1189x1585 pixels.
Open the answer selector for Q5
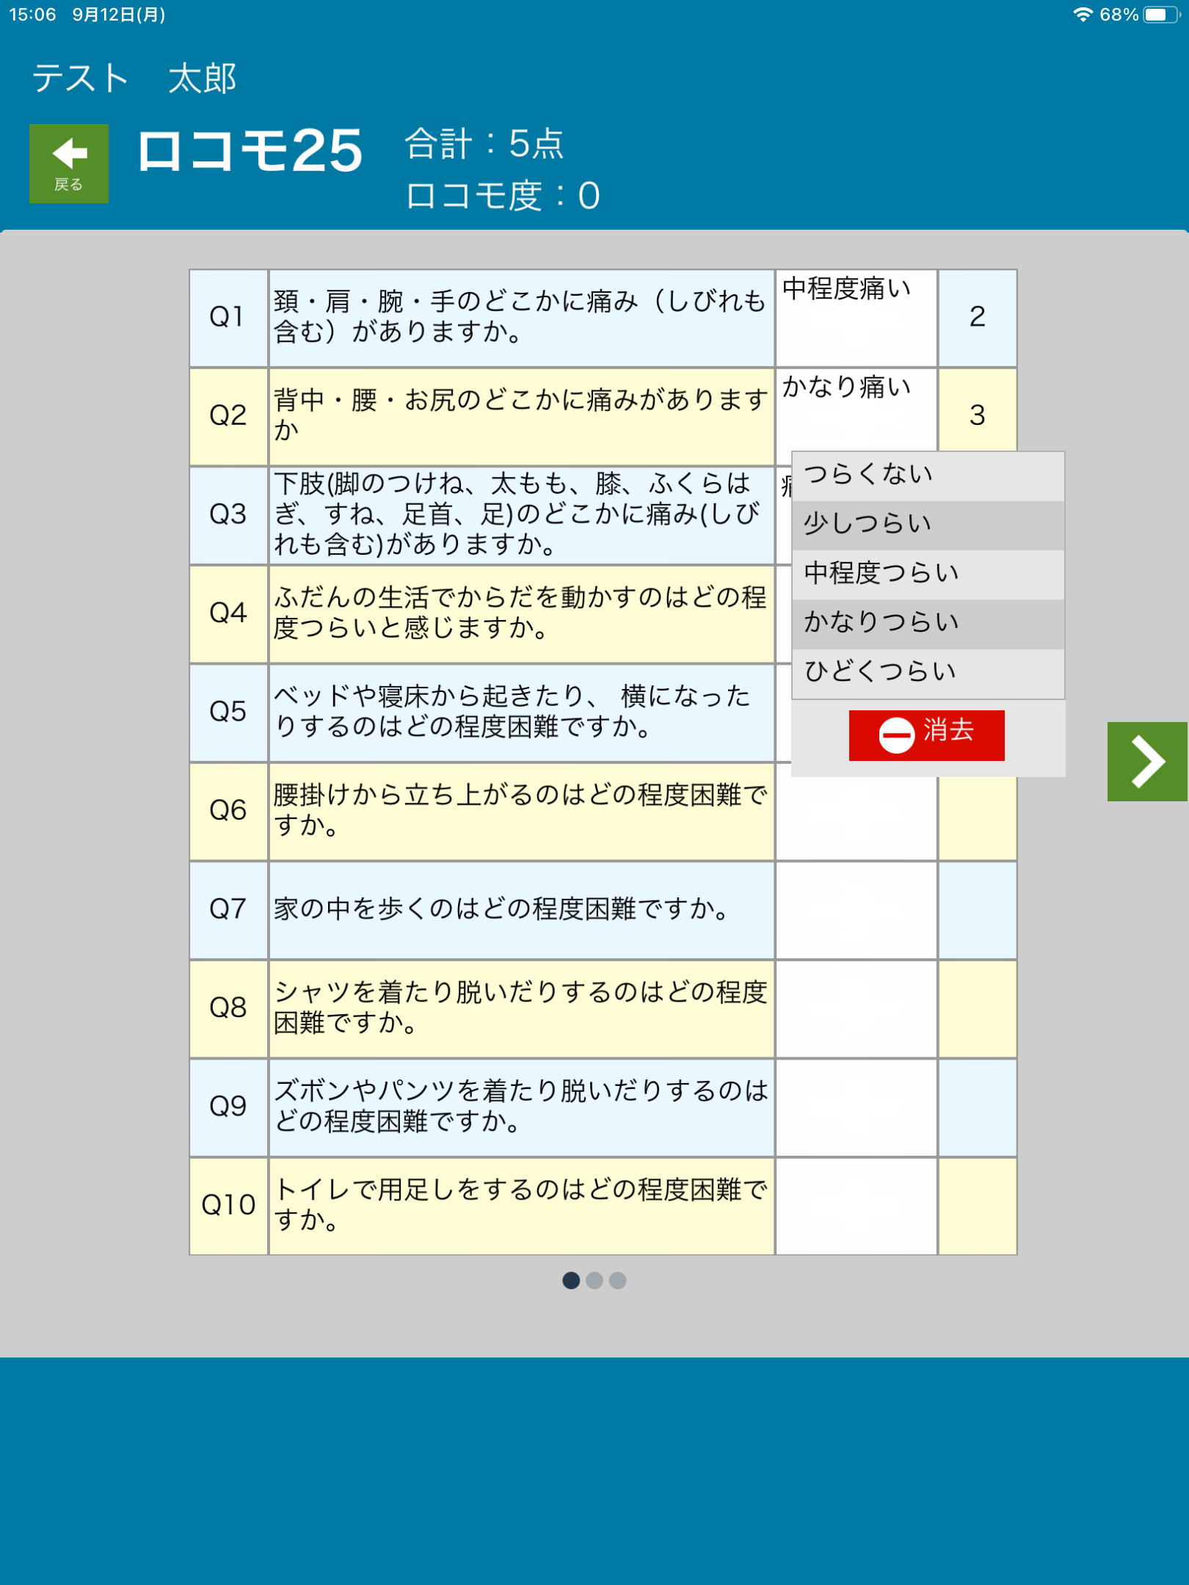[x=855, y=710]
